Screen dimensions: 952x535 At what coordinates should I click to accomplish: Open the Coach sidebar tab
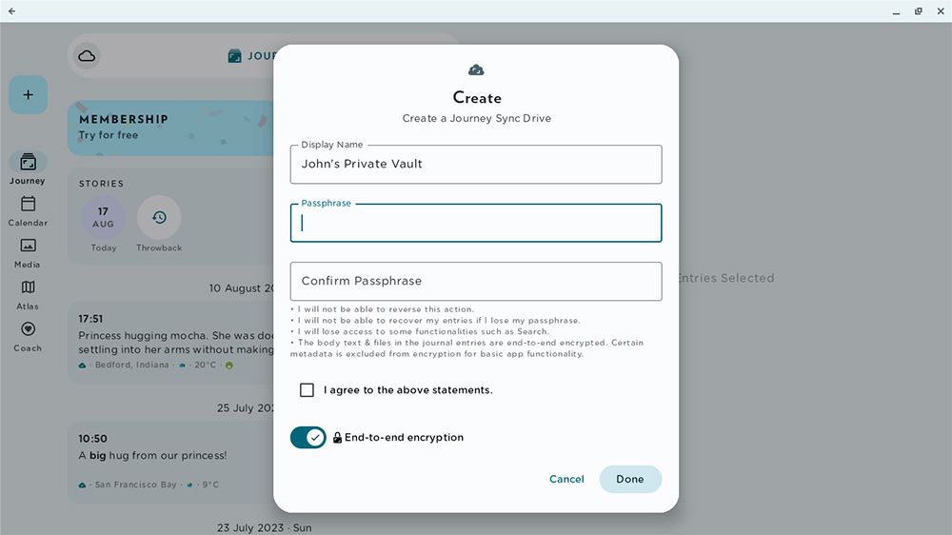pyautogui.click(x=28, y=336)
